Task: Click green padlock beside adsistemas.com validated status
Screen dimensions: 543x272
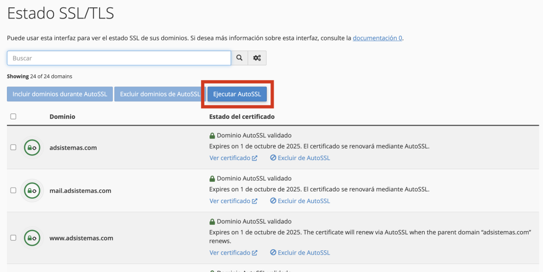Action: click(x=212, y=135)
